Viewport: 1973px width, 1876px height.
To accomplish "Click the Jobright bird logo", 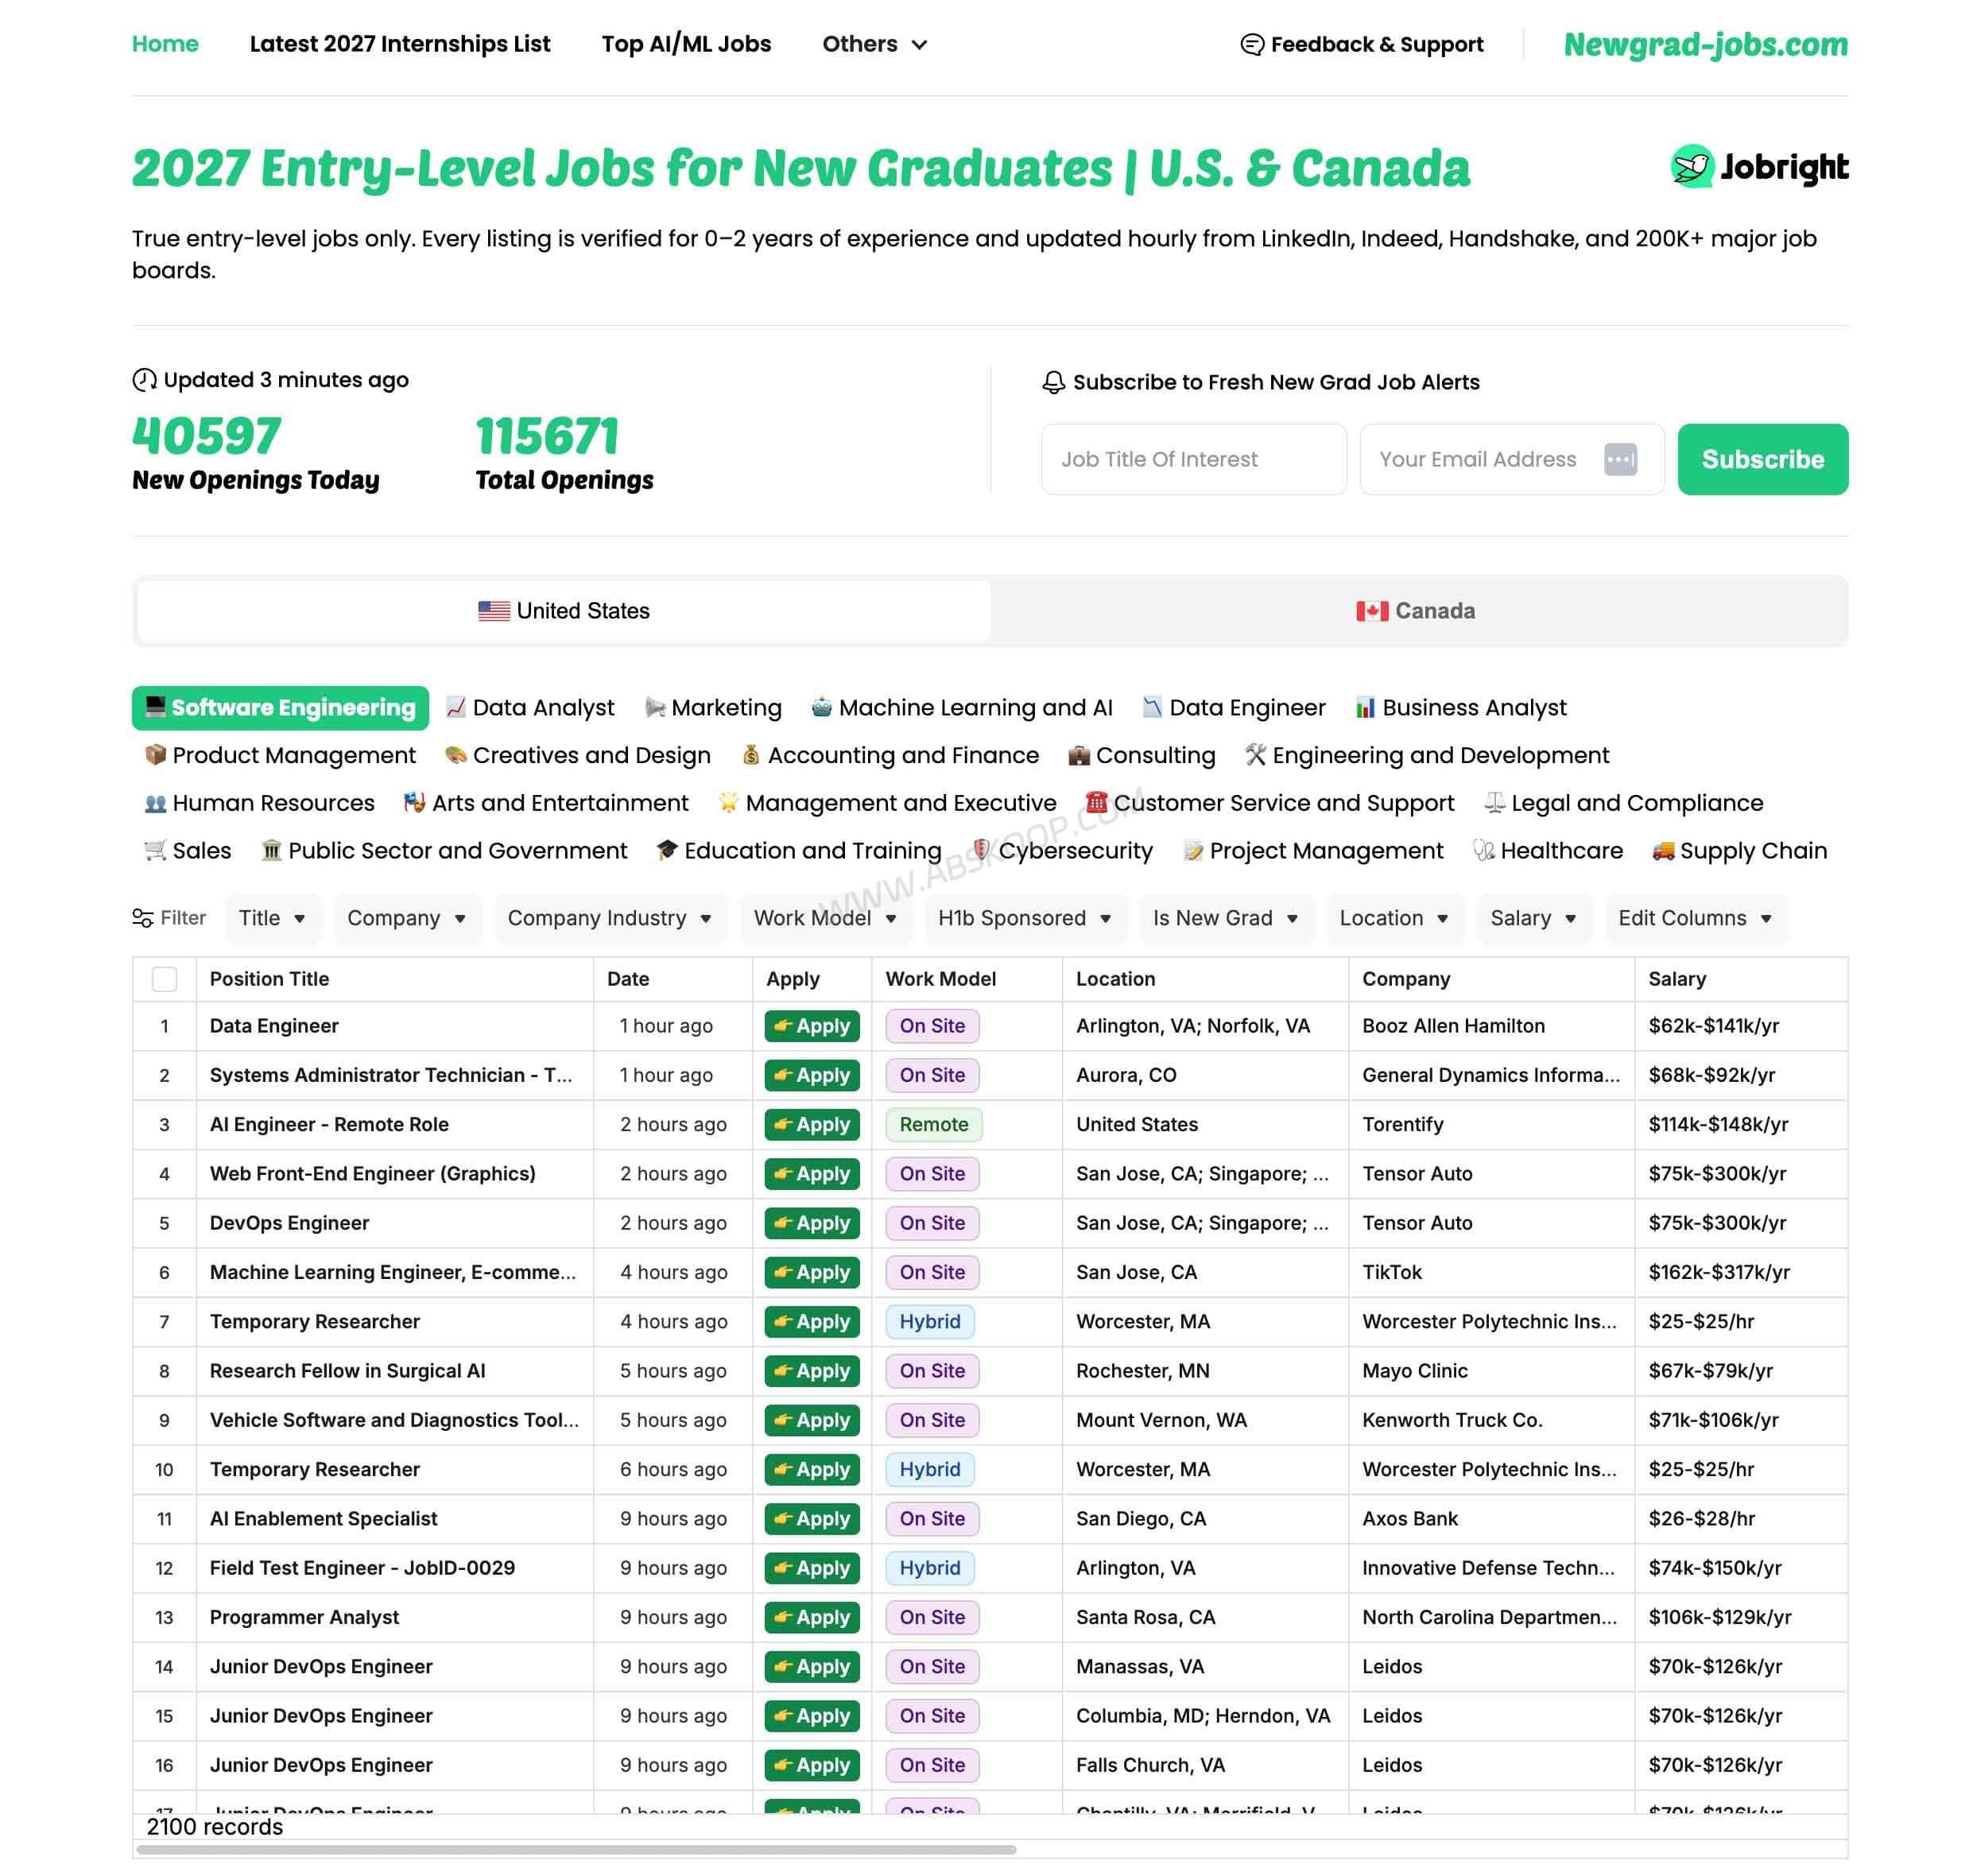I will 1692,166.
